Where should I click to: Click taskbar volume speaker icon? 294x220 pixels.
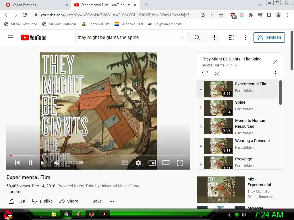click(x=244, y=215)
